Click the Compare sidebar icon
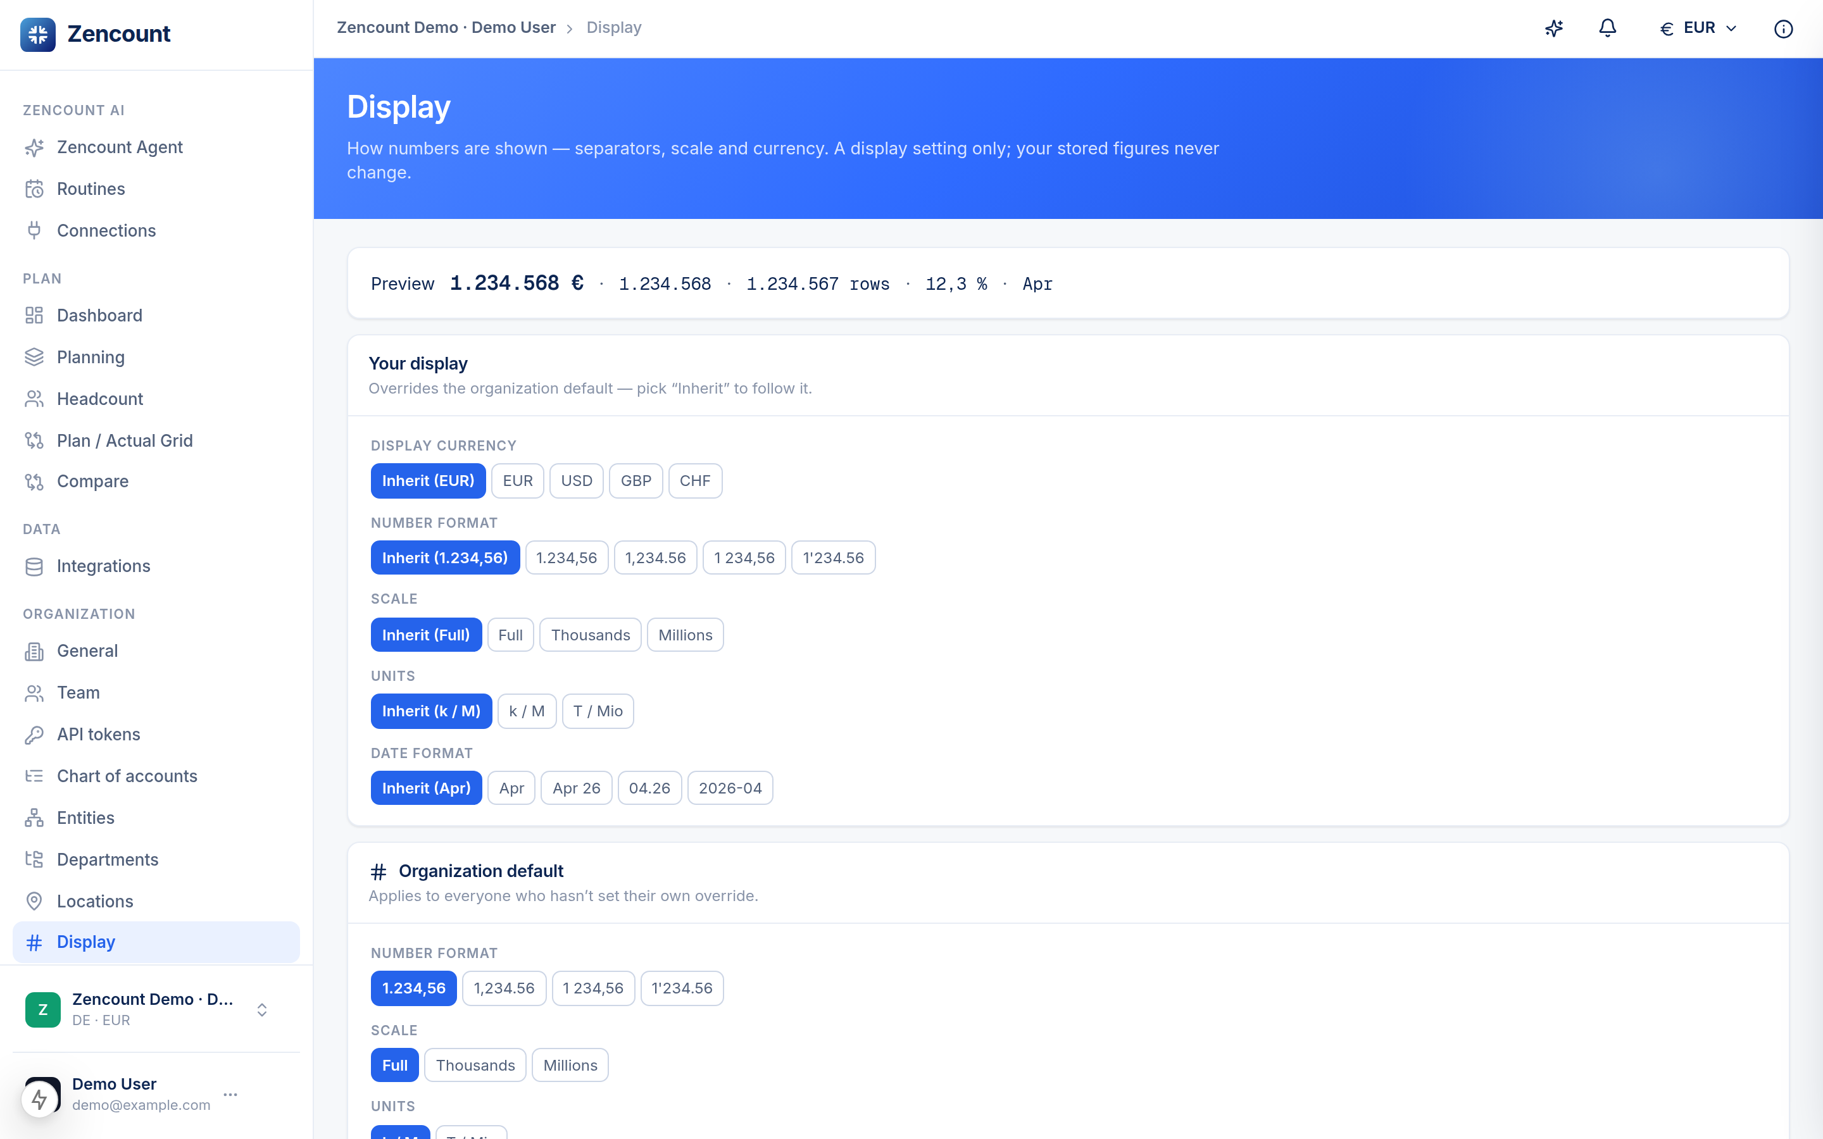1823x1139 pixels. tap(34, 482)
